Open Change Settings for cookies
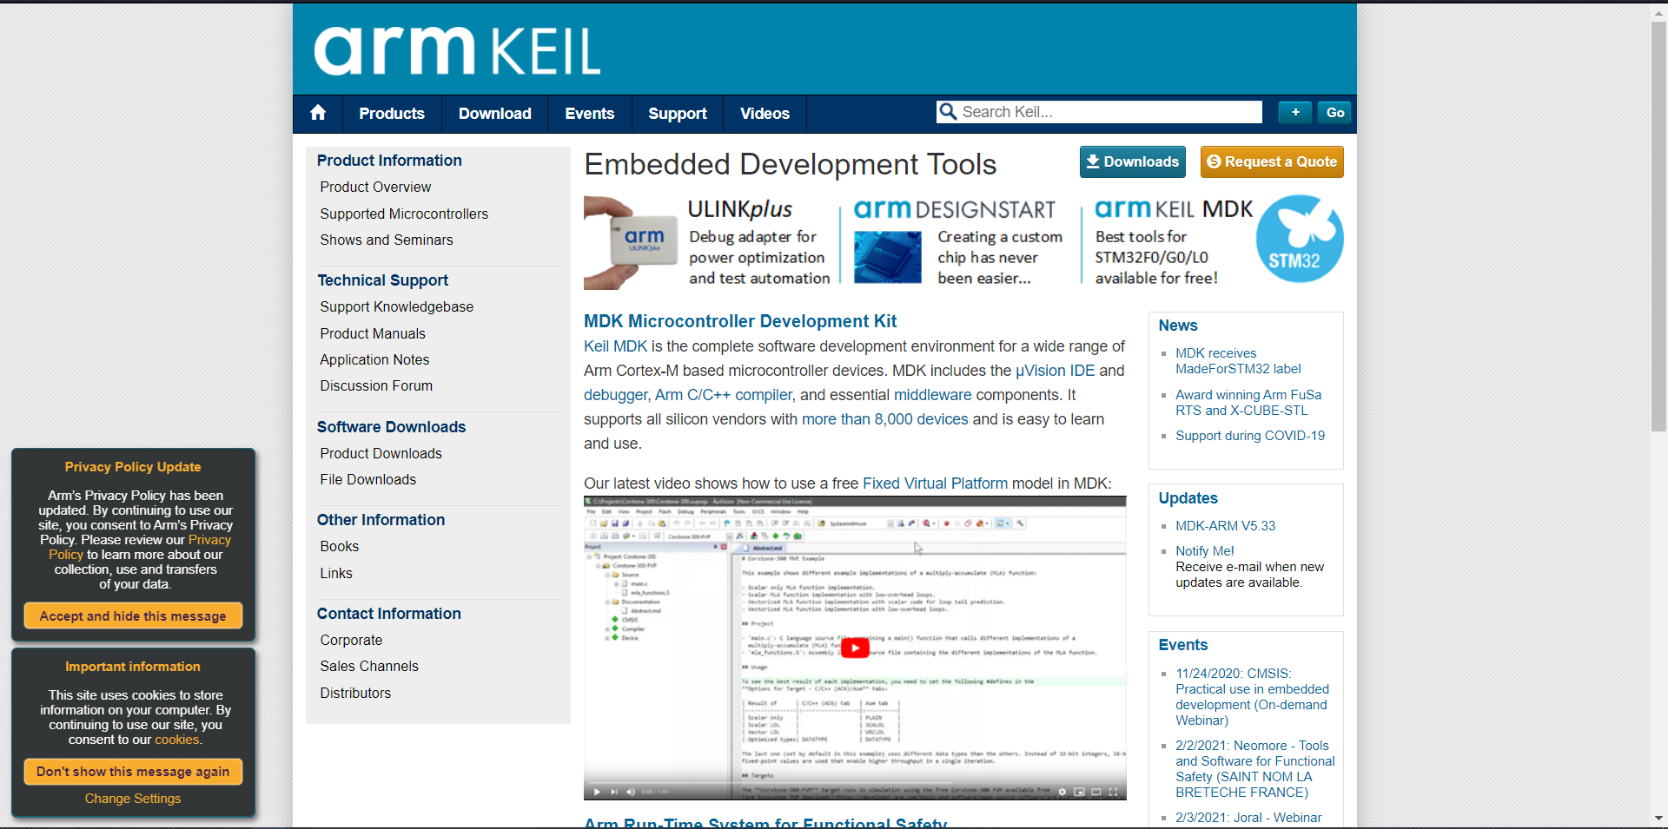Image resolution: width=1668 pixels, height=829 pixels. click(x=133, y=799)
